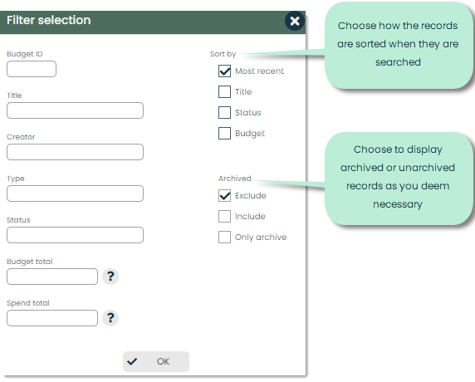Enable sorting by Status
Viewport: 475px width, 382px height.
tap(224, 112)
